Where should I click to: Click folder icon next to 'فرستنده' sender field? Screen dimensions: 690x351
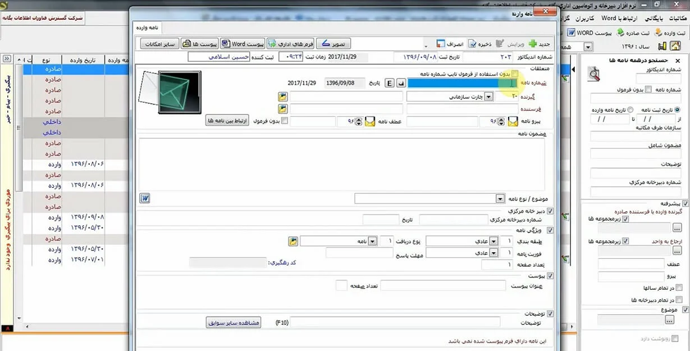282,109
